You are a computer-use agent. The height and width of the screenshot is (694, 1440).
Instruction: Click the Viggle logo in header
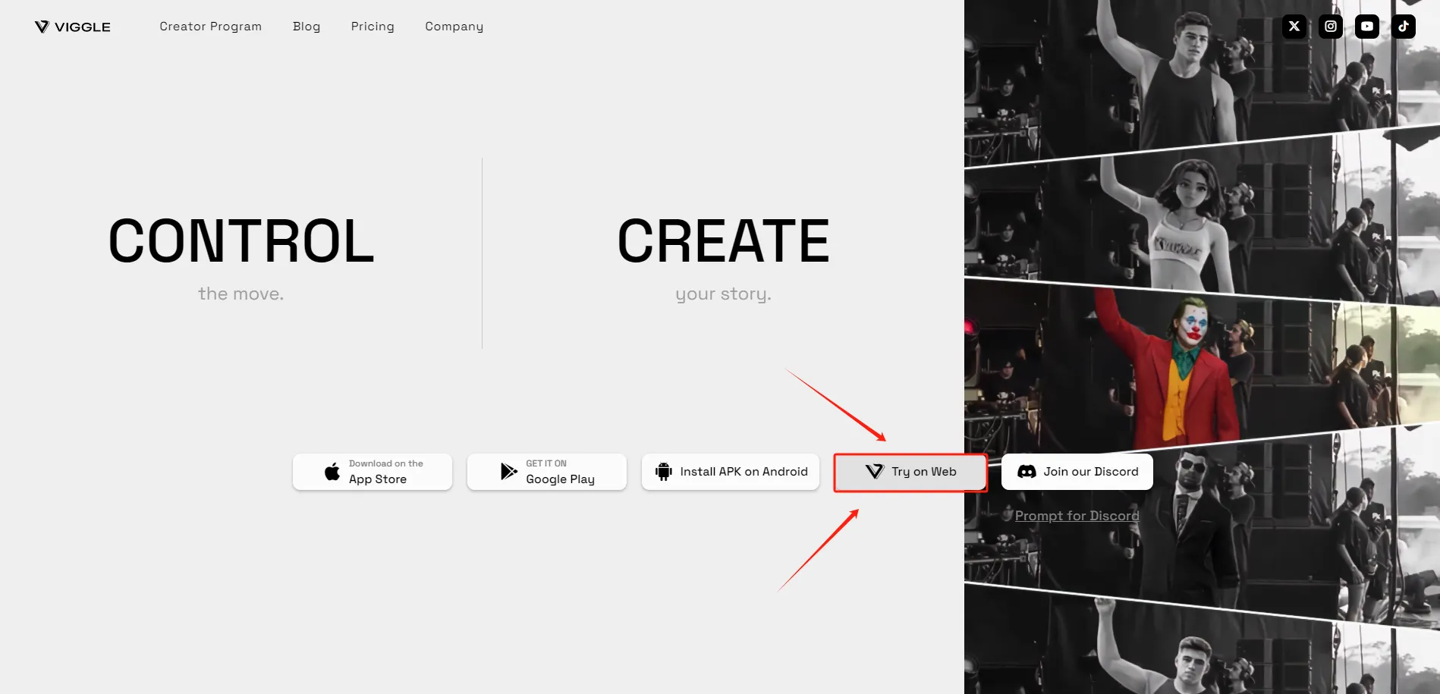tap(73, 27)
